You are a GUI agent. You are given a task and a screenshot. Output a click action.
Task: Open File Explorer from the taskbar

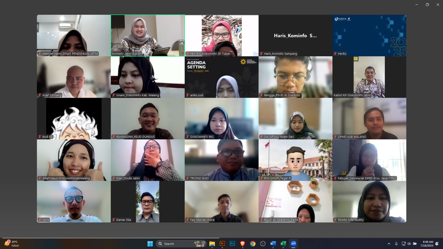212,244
